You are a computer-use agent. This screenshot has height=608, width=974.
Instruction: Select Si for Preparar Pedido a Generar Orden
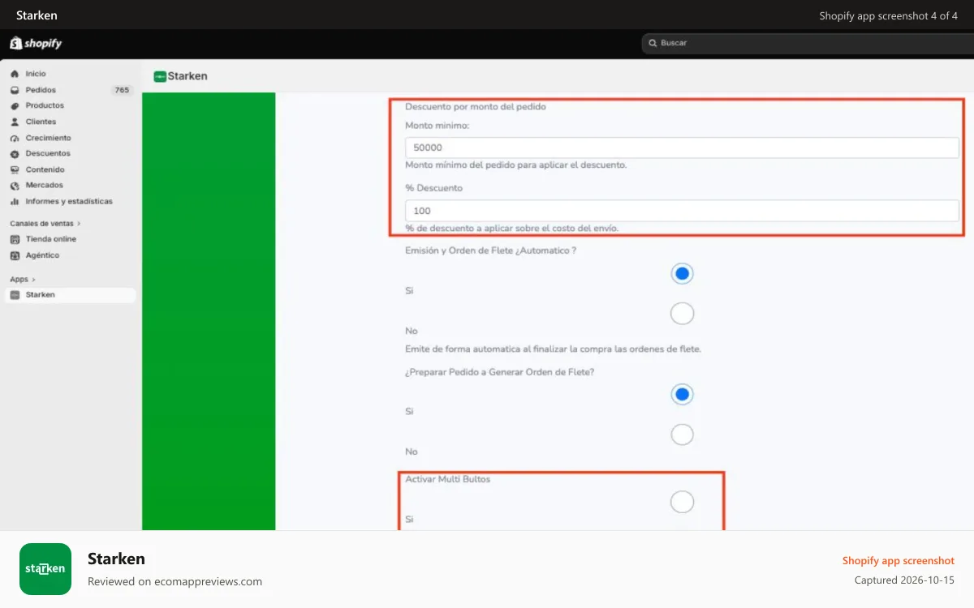click(682, 395)
